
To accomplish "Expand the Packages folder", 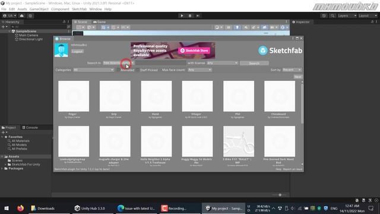I will click(x=2, y=168).
